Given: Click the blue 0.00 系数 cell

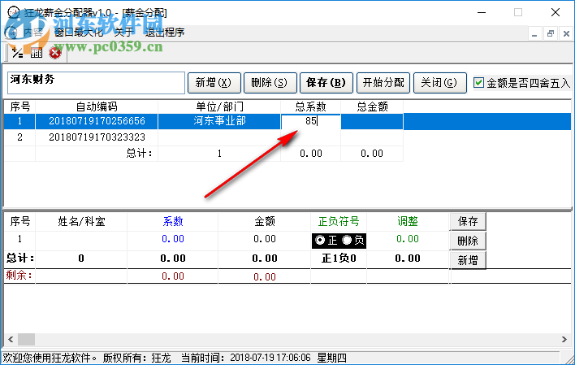Looking at the screenshot, I should coord(173,239).
